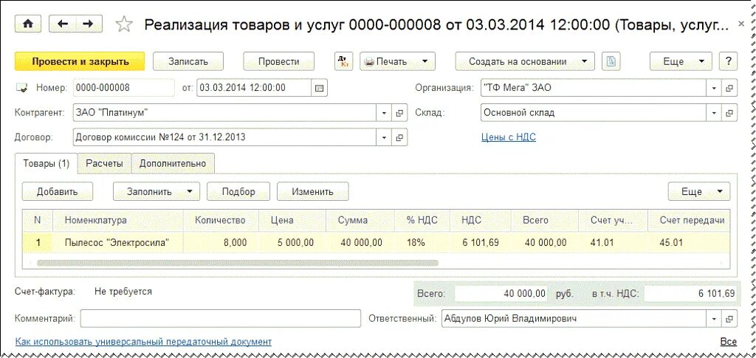Image resolution: width=756 pixels, height=358 pixels.
Task: Click into the date field 03.03.2014 12:00:00
Action: tap(254, 88)
